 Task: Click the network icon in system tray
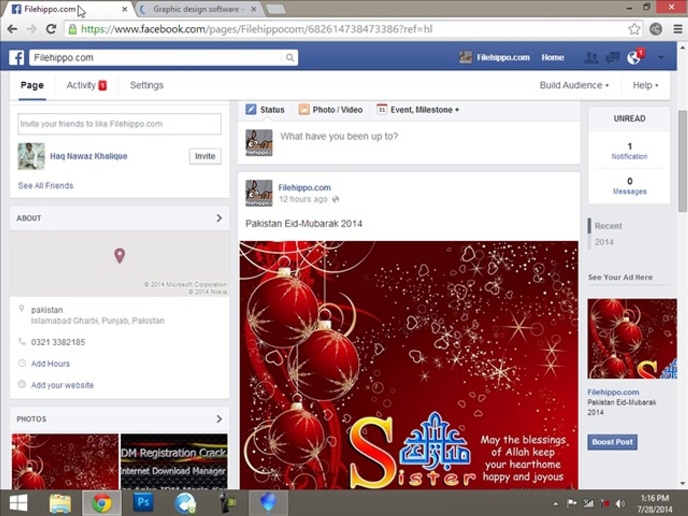coord(589,504)
